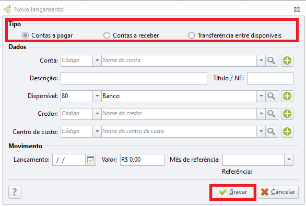The height and width of the screenshot is (206, 306).
Task: Search creditors with the Credor magnifier
Action: click(x=272, y=114)
